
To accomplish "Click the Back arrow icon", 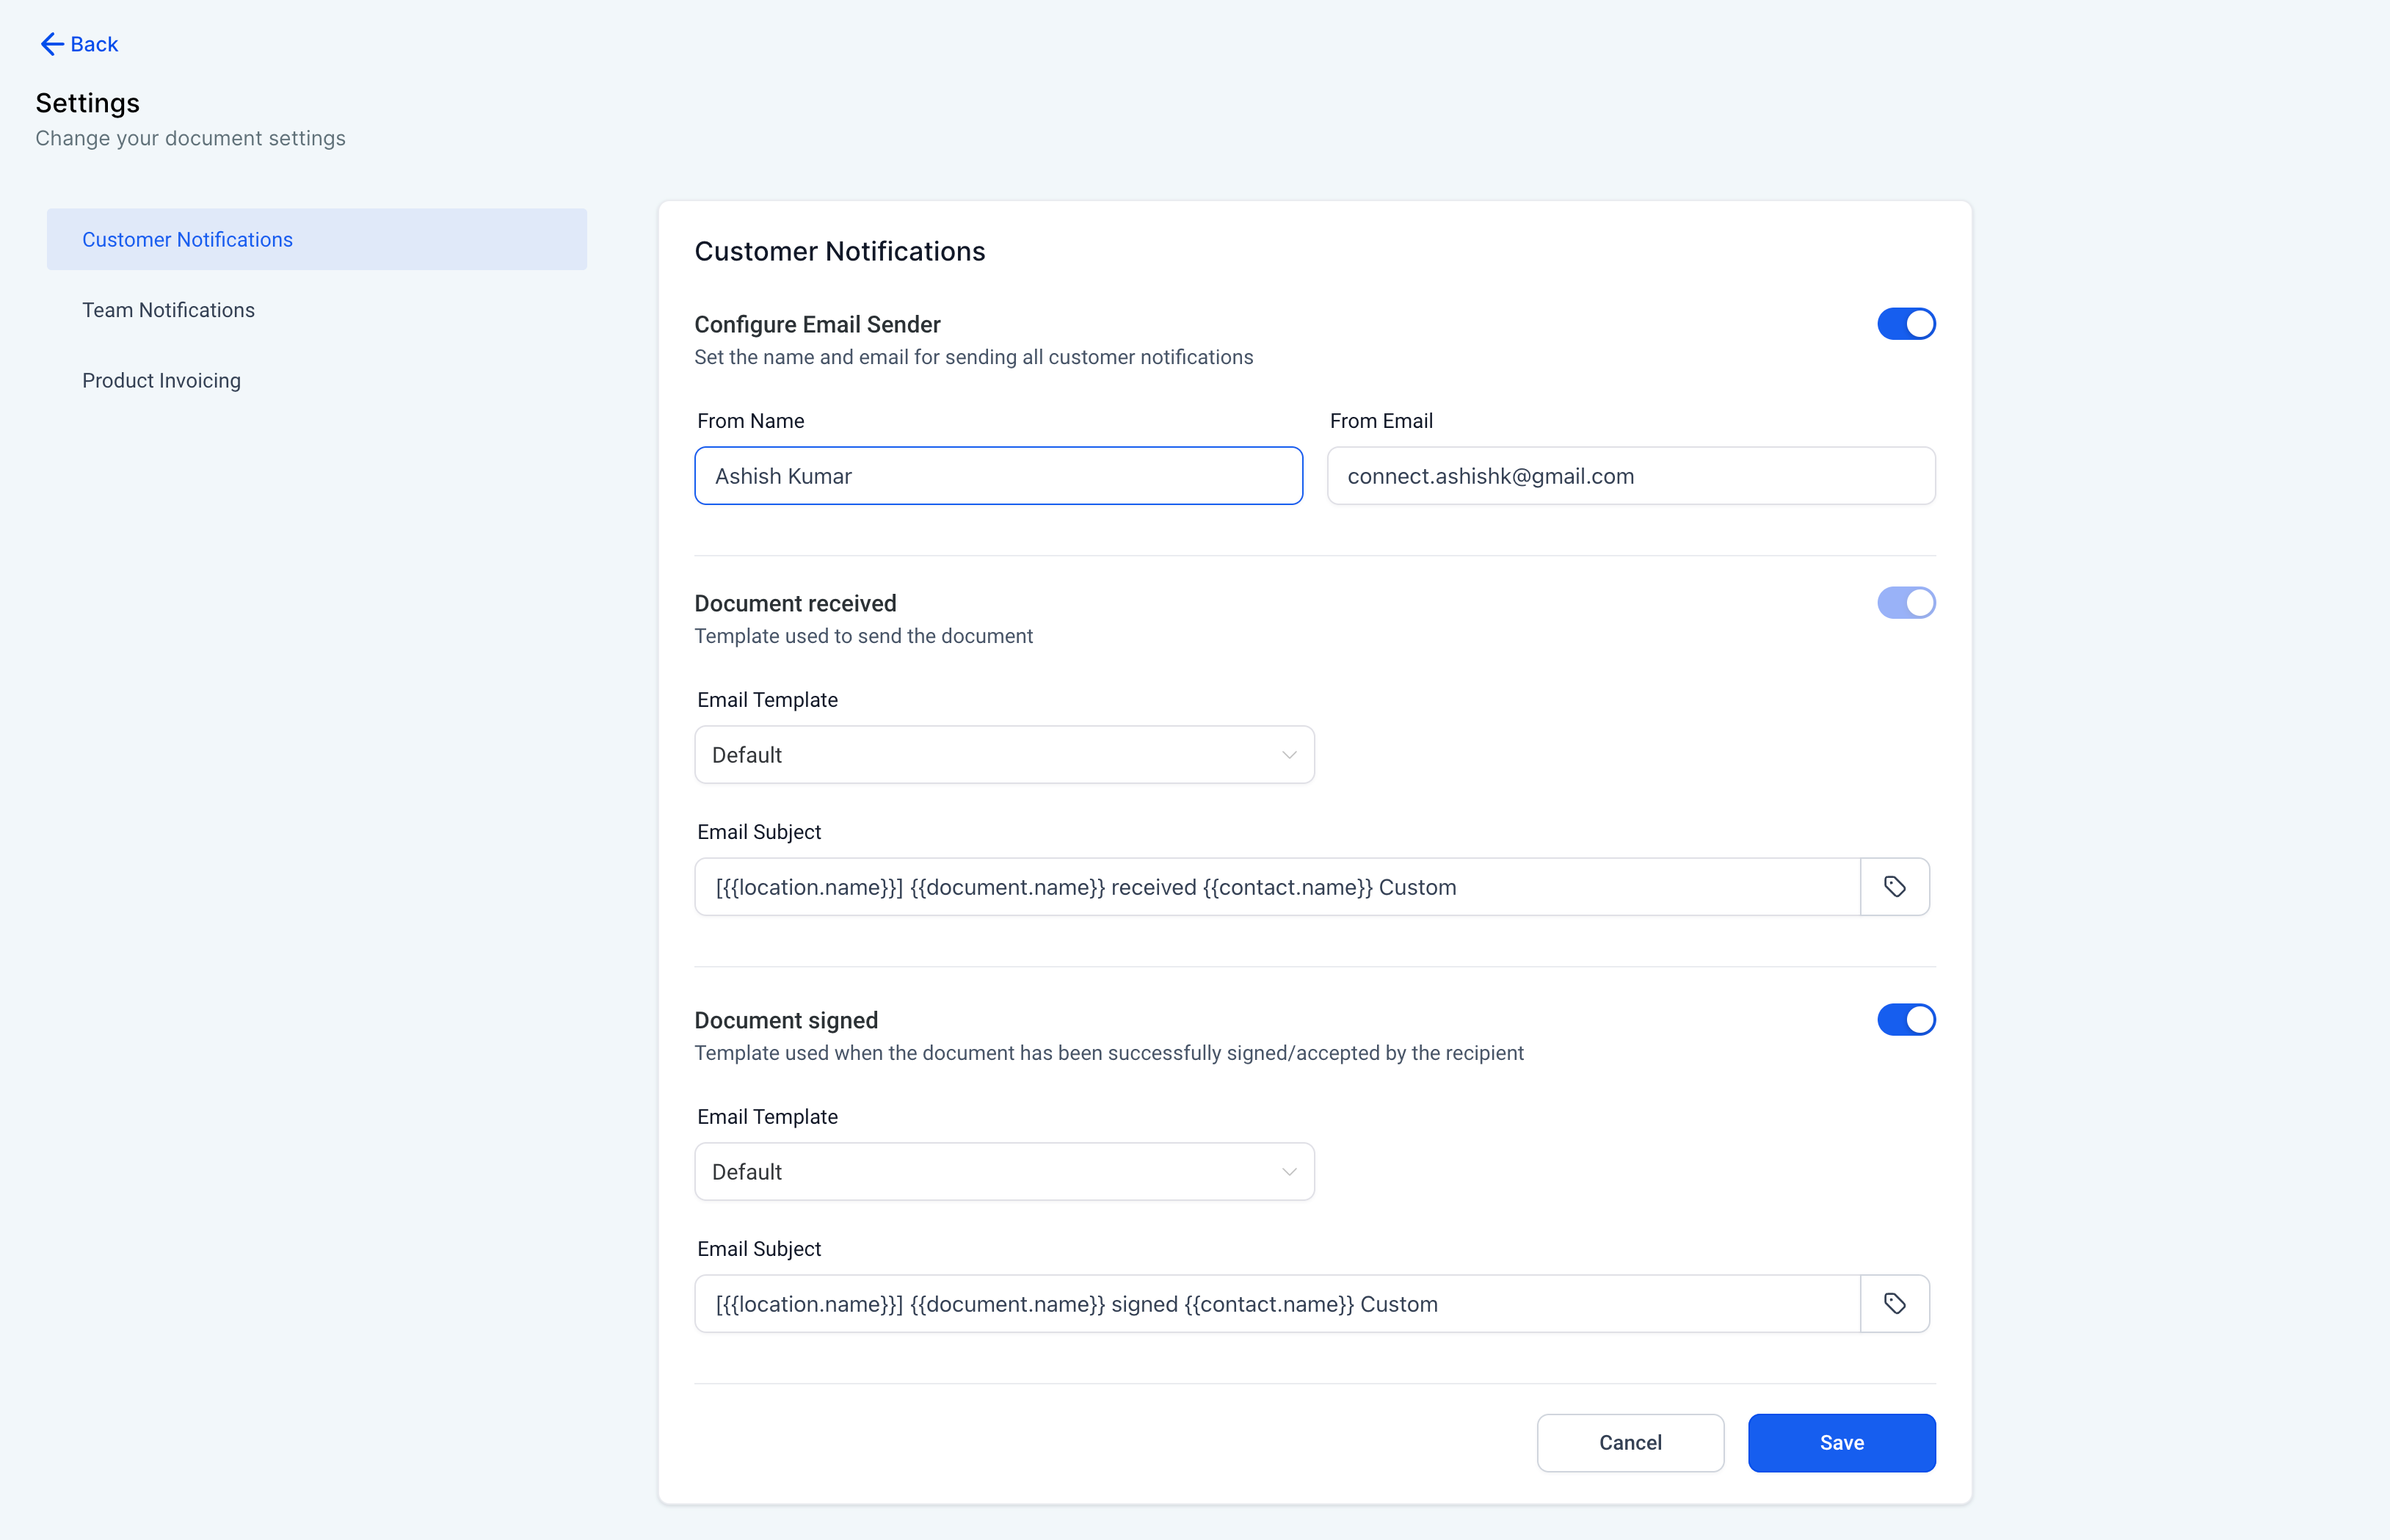I will [x=51, y=44].
